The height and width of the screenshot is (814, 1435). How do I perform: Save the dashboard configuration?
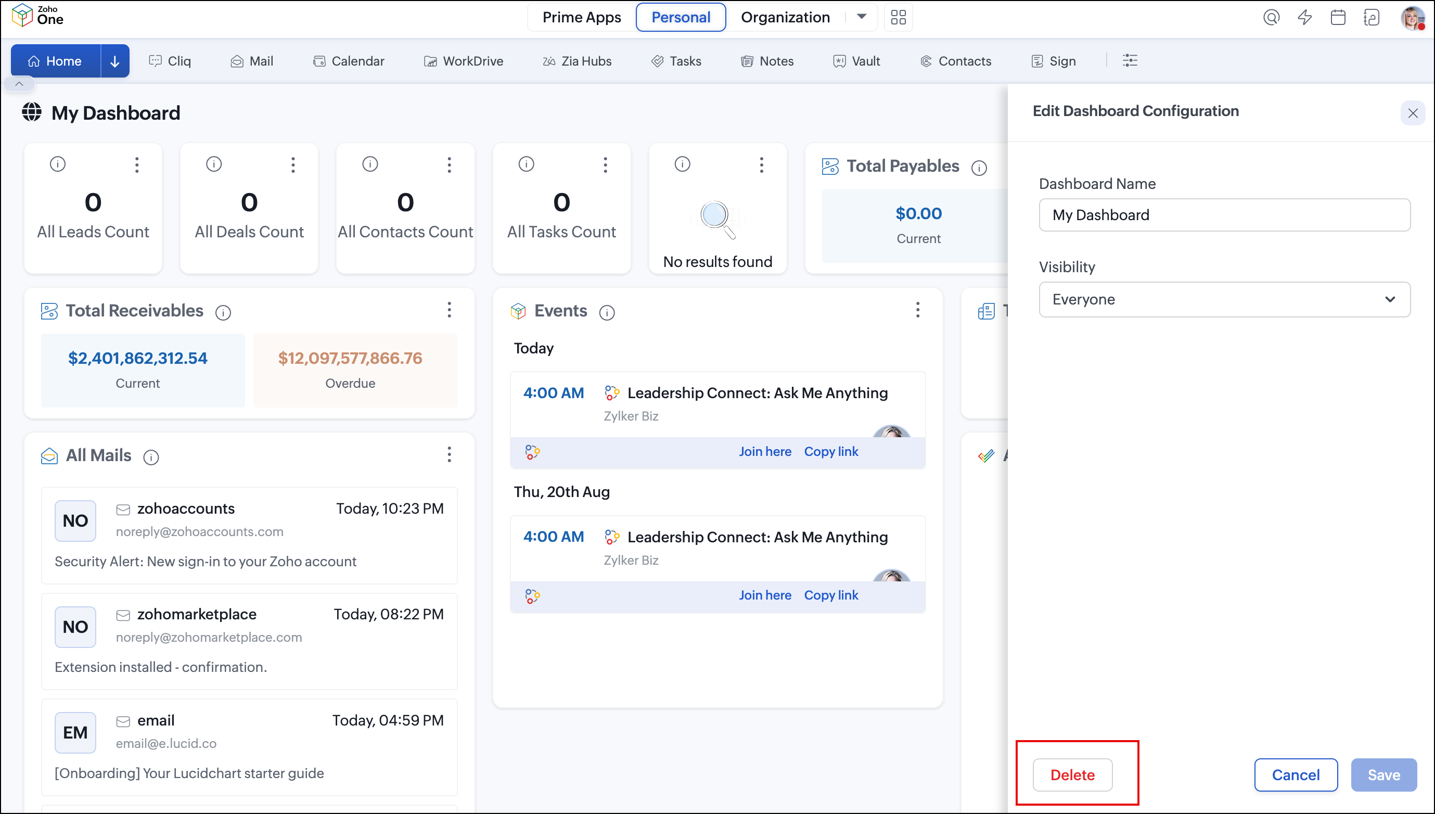point(1383,775)
